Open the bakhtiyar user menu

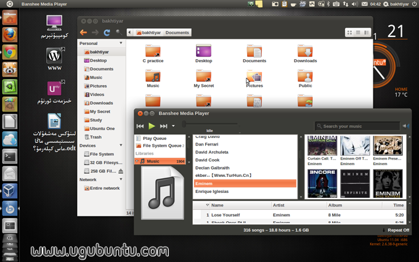pos(396,4)
